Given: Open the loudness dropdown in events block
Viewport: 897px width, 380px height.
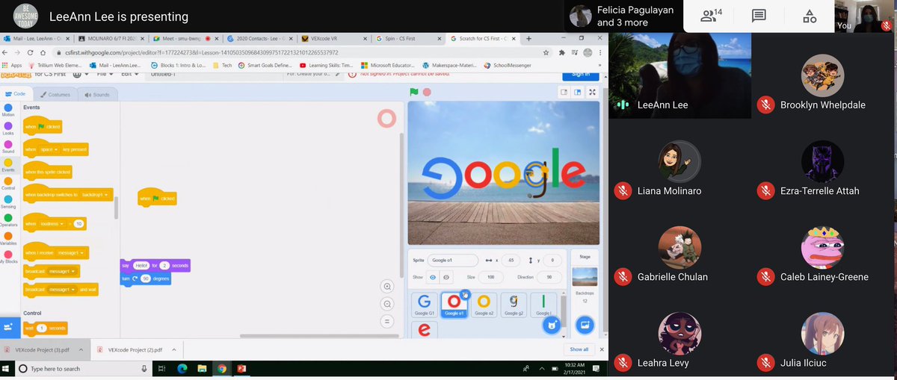Looking at the screenshot, I should pyautogui.click(x=52, y=223).
